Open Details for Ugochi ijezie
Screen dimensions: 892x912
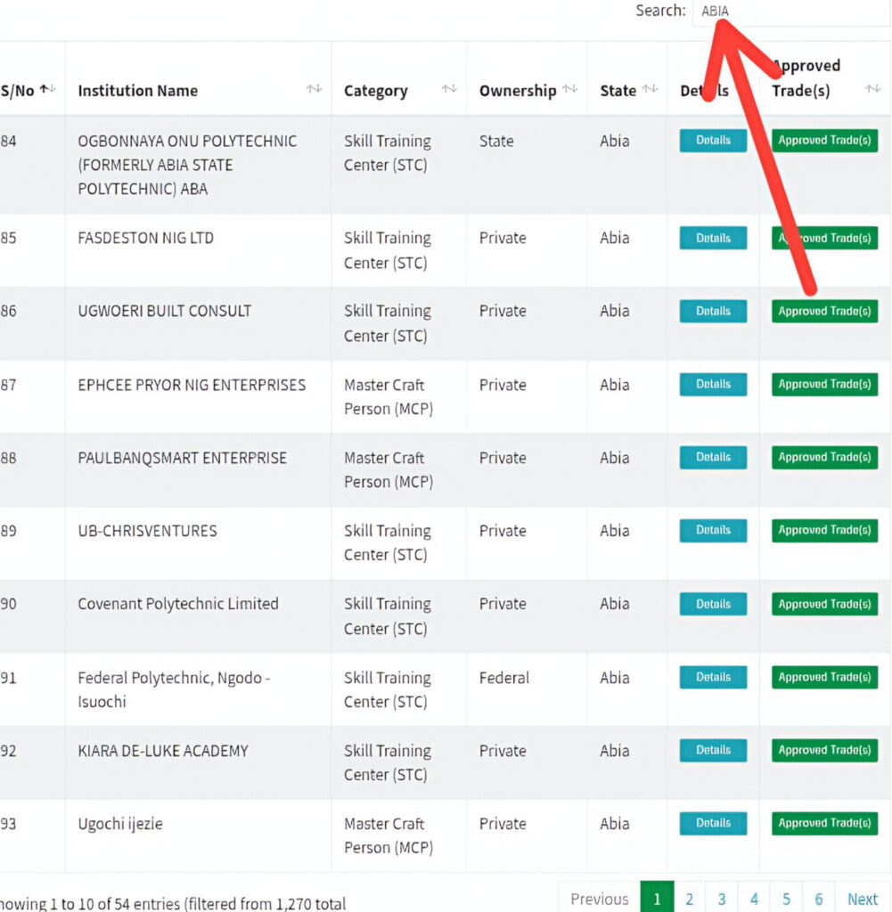pyautogui.click(x=713, y=823)
